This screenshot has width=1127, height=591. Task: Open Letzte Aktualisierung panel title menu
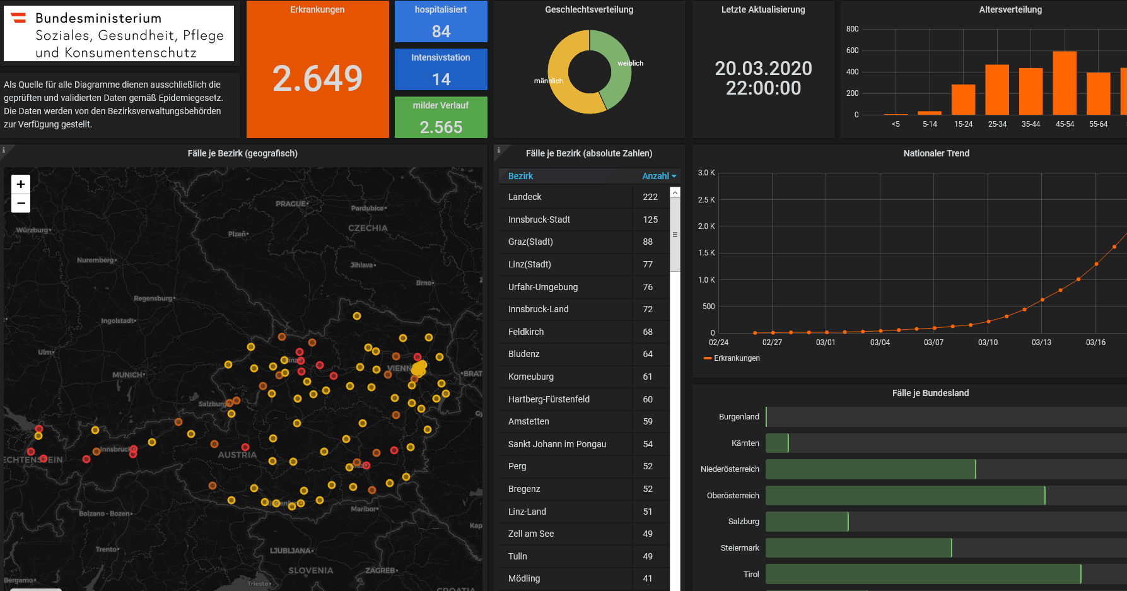(763, 9)
